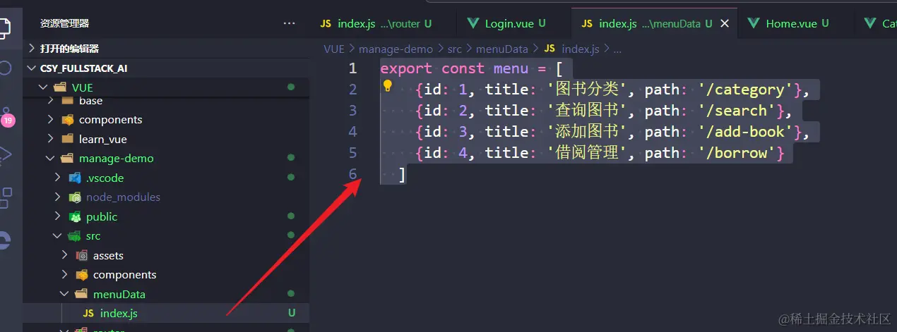This screenshot has width=897, height=332.
Task: Click U git status beside explorer index.js
Action: click(x=291, y=313)
